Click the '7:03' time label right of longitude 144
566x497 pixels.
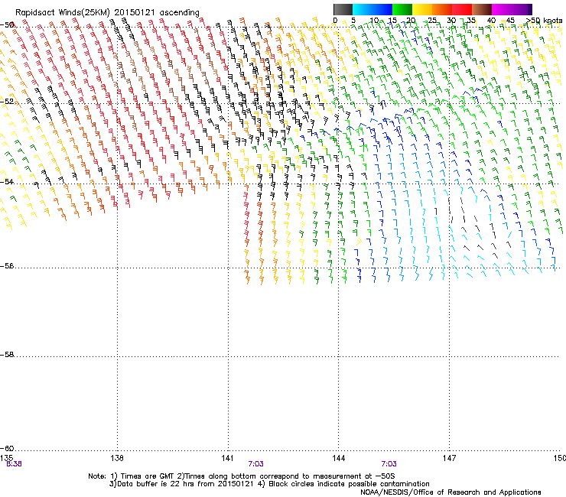coord(389,464)
